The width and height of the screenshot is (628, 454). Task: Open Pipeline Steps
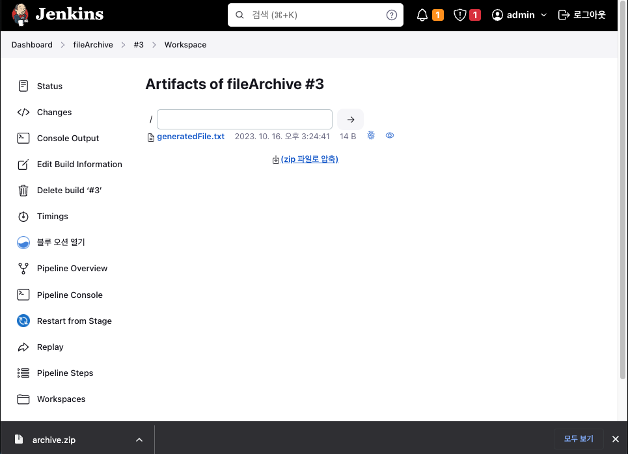65,373
